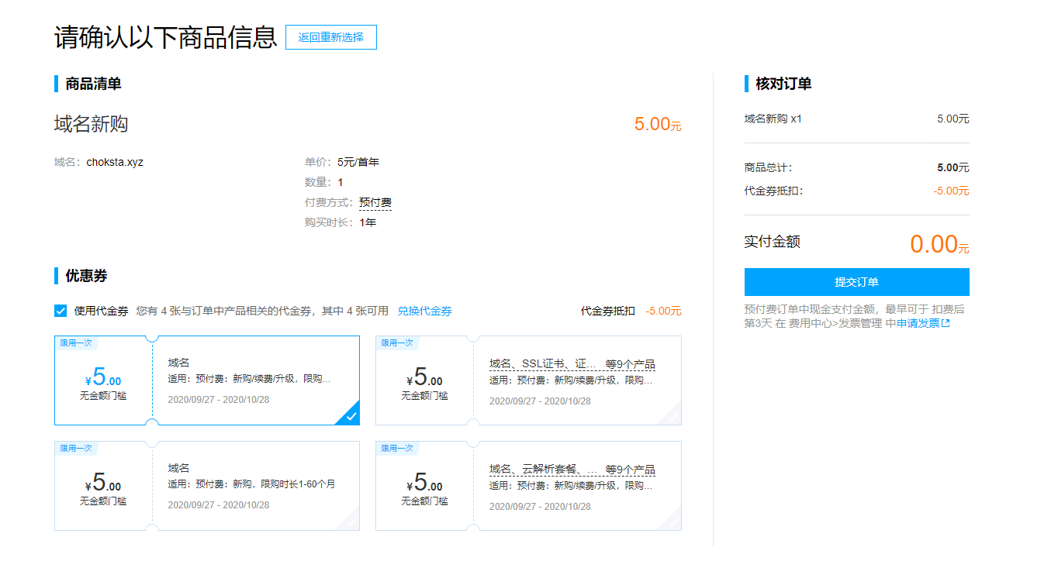Viewport: 1051px width, 561px height.
Task: Uncheck the 使用代金券 voucher checkbox
Action: click(x=60, y=310)
